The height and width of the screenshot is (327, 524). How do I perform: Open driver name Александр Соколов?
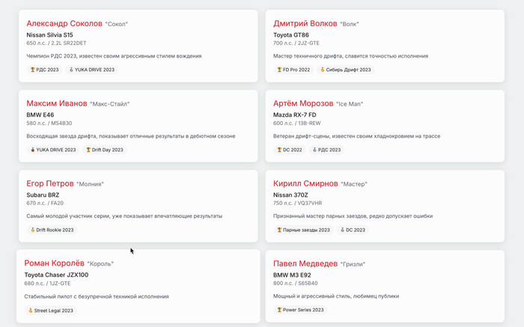point(64,23)
